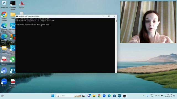Open the notifications bell in taskbar
Image resolution: width=177 pixels, height=99 pixels.
click(x=174, y=96)
